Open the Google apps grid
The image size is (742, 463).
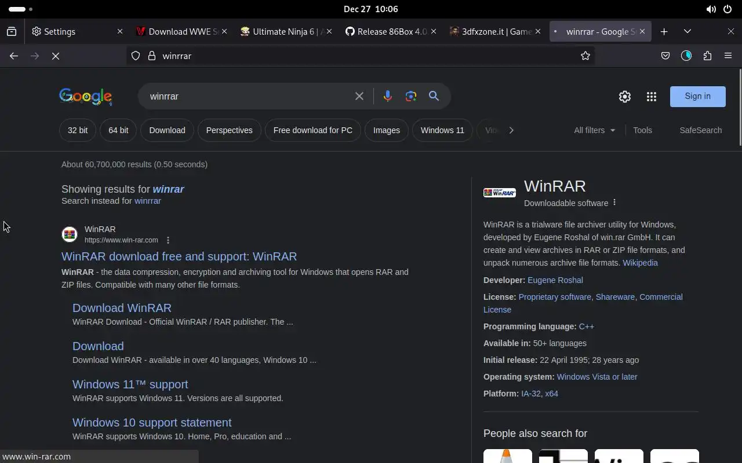click(x=652, y=97)
